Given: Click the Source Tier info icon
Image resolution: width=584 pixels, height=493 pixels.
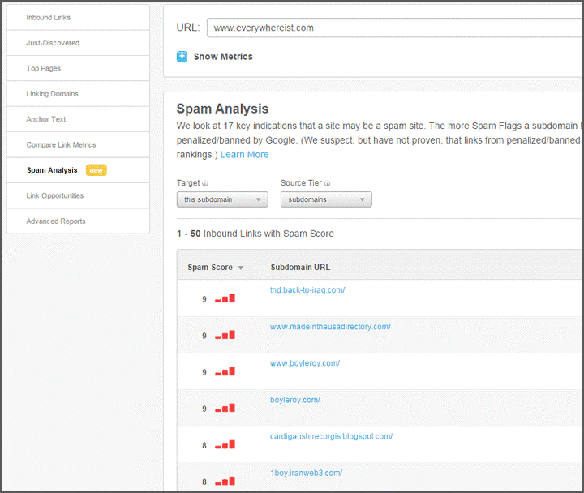Looking at the screenshot, I should coord(328,184).
